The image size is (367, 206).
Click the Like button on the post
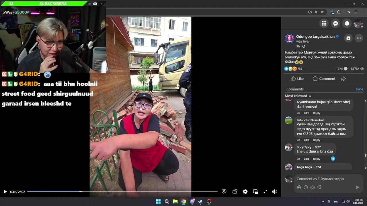coord(297,79)
